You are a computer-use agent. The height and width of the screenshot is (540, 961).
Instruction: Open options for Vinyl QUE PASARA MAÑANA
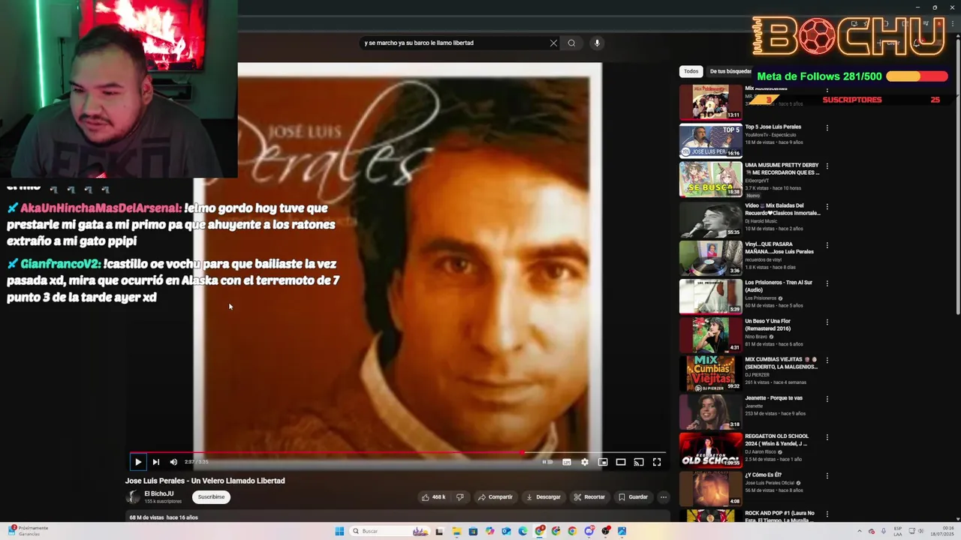click(x=827, y=245)
